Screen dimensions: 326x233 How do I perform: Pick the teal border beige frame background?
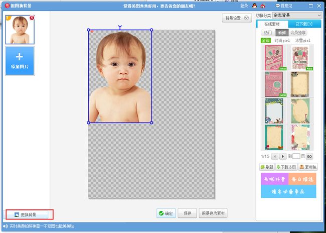[x=274, y=137]
